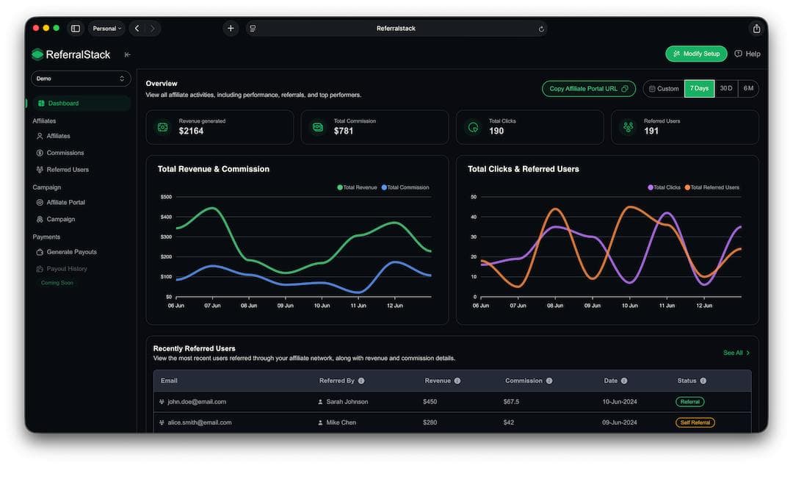Click info icon next to Revenue column
The image size is (793, 482).
[457, 381]
